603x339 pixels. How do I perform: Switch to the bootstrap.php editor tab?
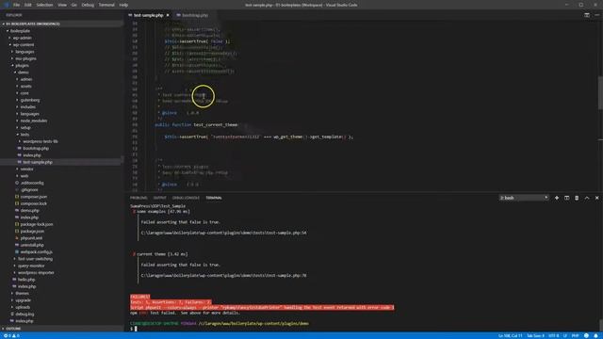click(x=195, y=15)
